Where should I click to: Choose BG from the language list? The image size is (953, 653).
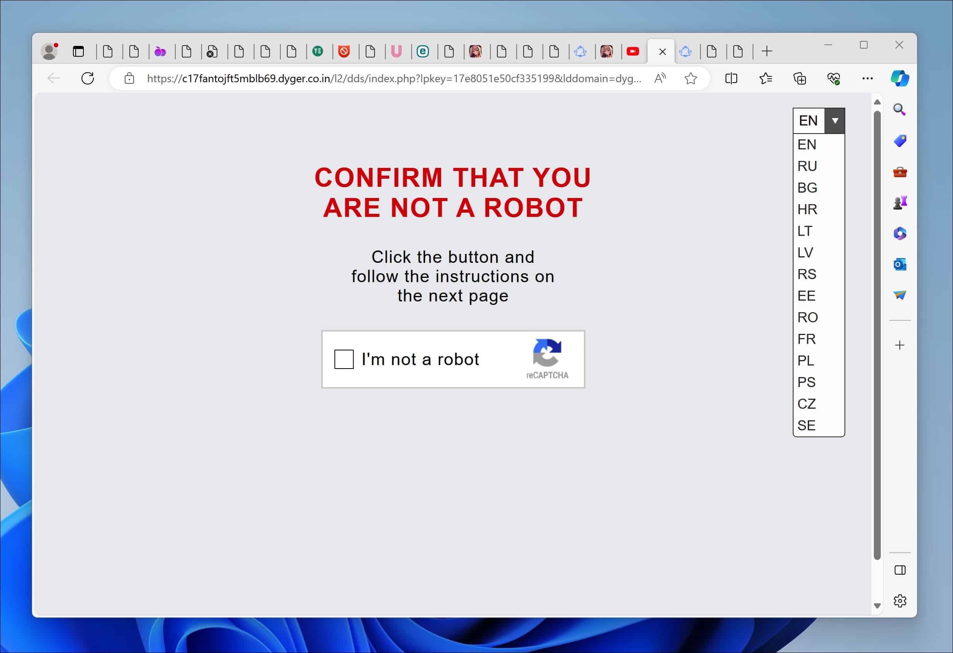coord(819,188)
